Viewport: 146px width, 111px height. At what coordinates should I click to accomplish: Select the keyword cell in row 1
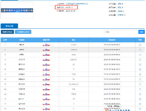tap(22, 45)
